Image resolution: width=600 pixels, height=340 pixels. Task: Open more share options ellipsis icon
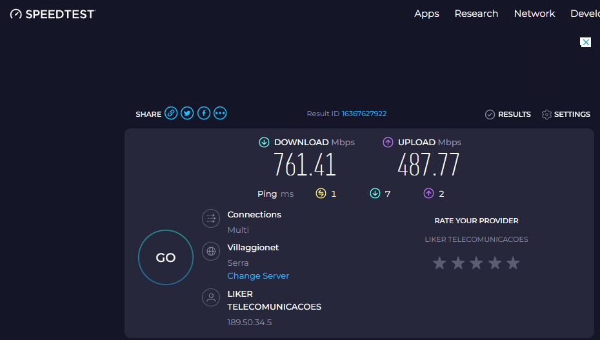tap(220, 113)
